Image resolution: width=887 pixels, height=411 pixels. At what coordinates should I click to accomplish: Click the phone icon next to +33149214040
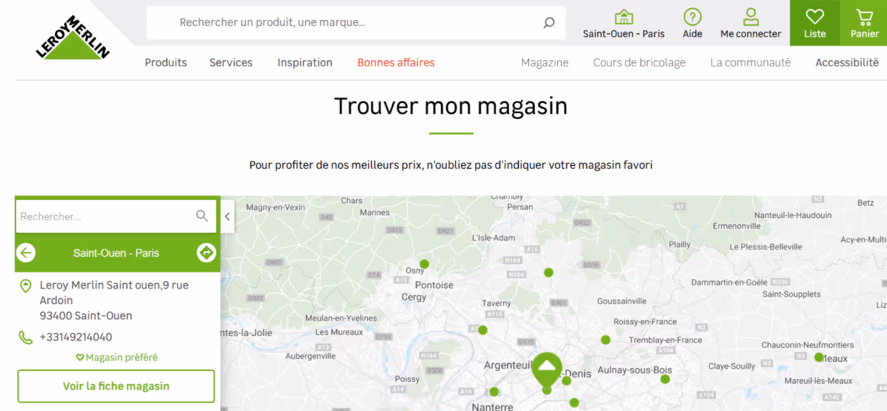(25, 336)
